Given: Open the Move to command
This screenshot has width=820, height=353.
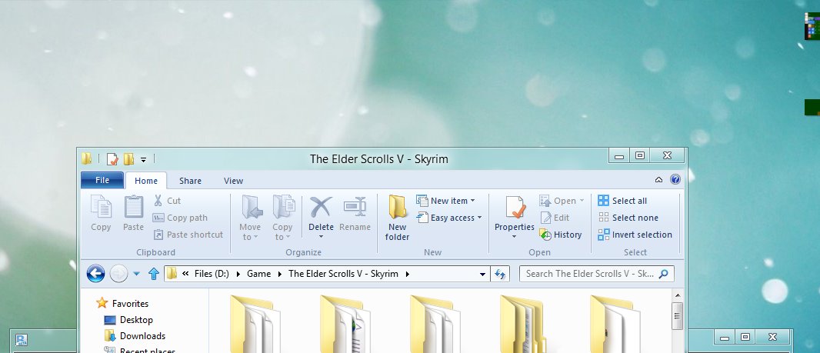Looking at the screenshot, I should pos(250,218).
